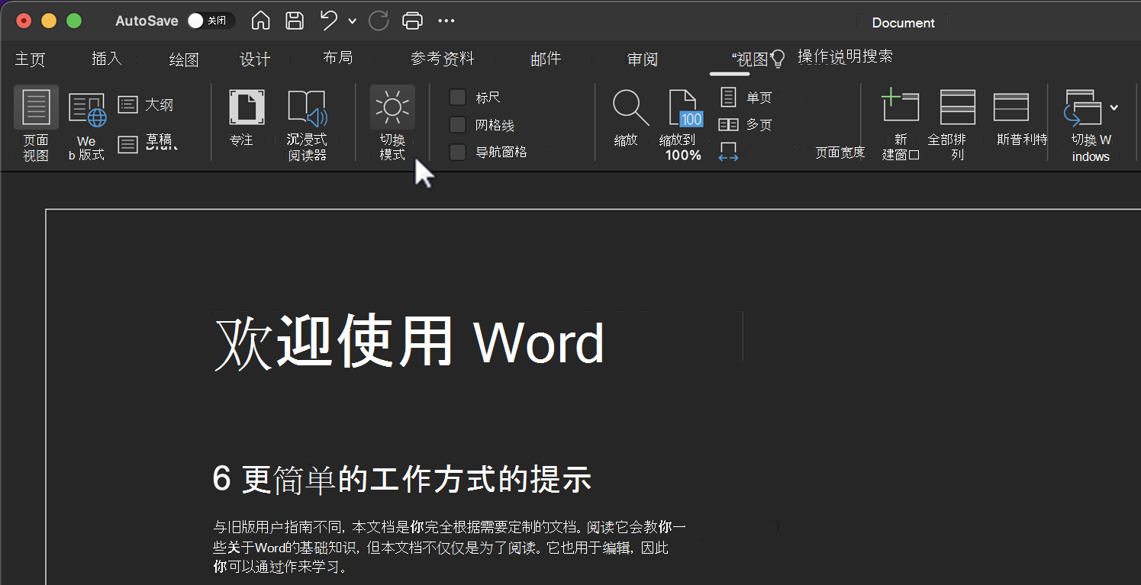The width and height of the screenshot is (1141, 585).
Task: Select 单页 single page view
Action: (x=746, y=98)
